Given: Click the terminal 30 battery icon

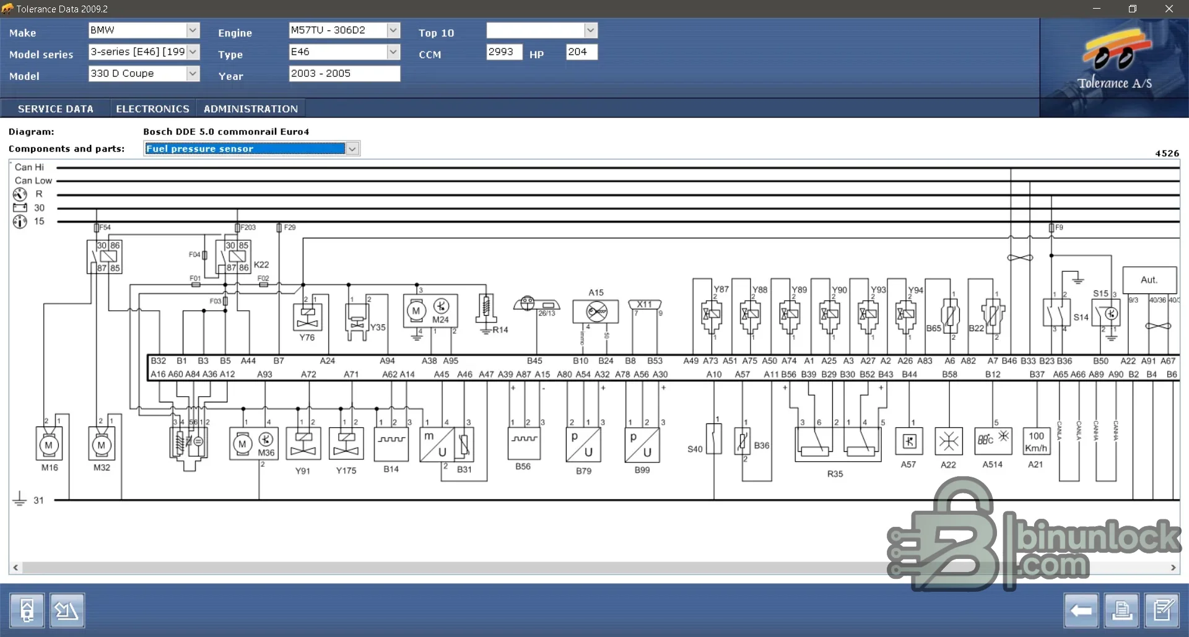Looking at the screenshot, I should point(20,208).
